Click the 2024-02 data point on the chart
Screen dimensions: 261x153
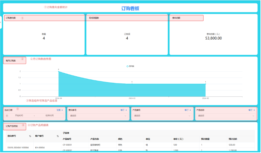coord(205,84)
